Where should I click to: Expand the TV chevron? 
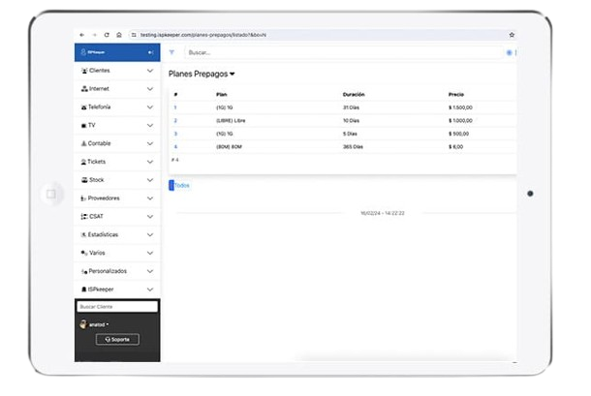coord(150,125)
